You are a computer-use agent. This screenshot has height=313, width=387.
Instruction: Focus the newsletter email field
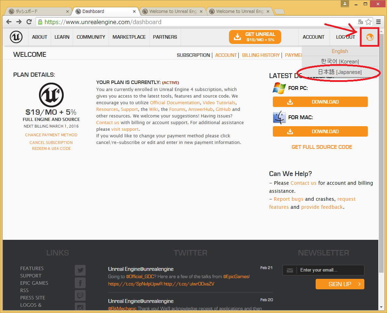[323, 270]
